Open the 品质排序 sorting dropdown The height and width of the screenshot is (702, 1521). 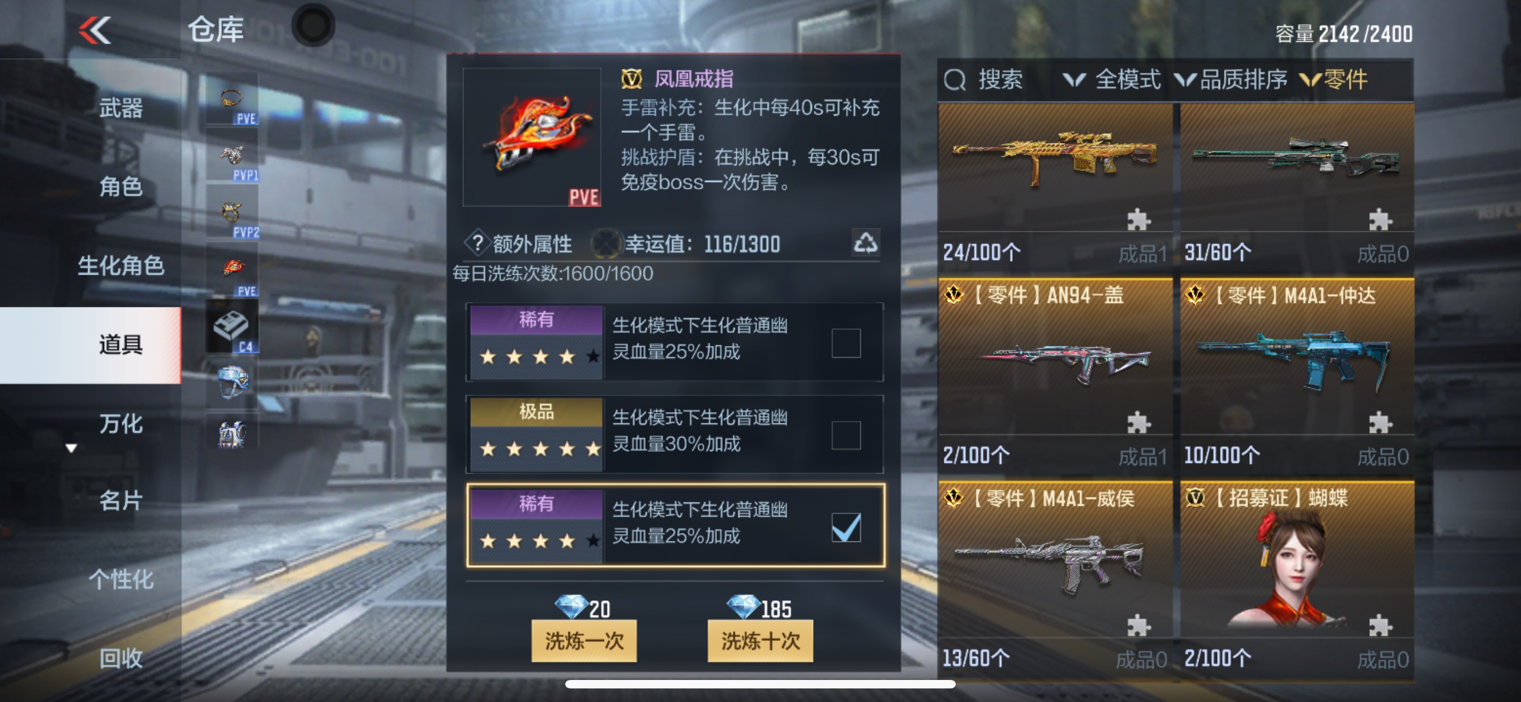[x=1231, y=80]
